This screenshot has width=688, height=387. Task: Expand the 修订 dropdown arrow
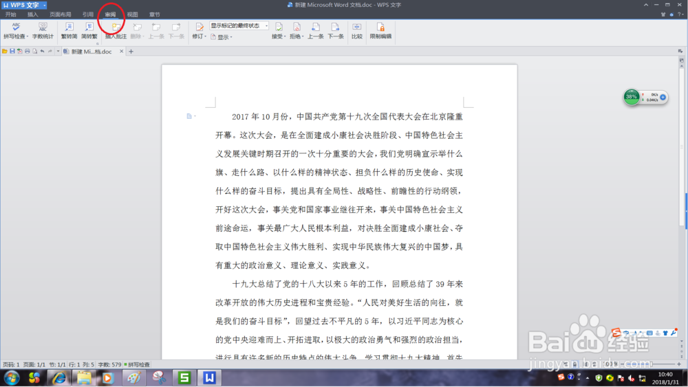coord(205,37)
